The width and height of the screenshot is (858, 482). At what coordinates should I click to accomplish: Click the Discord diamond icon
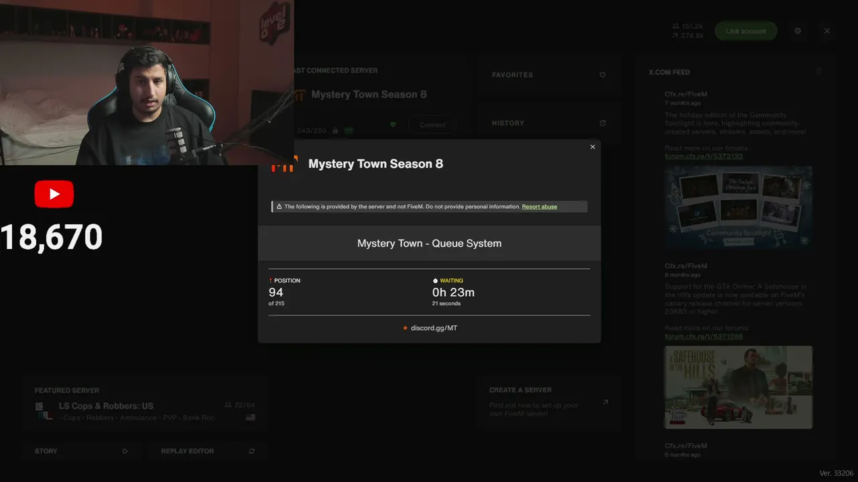pyautogui.click(x=406, y=328)
